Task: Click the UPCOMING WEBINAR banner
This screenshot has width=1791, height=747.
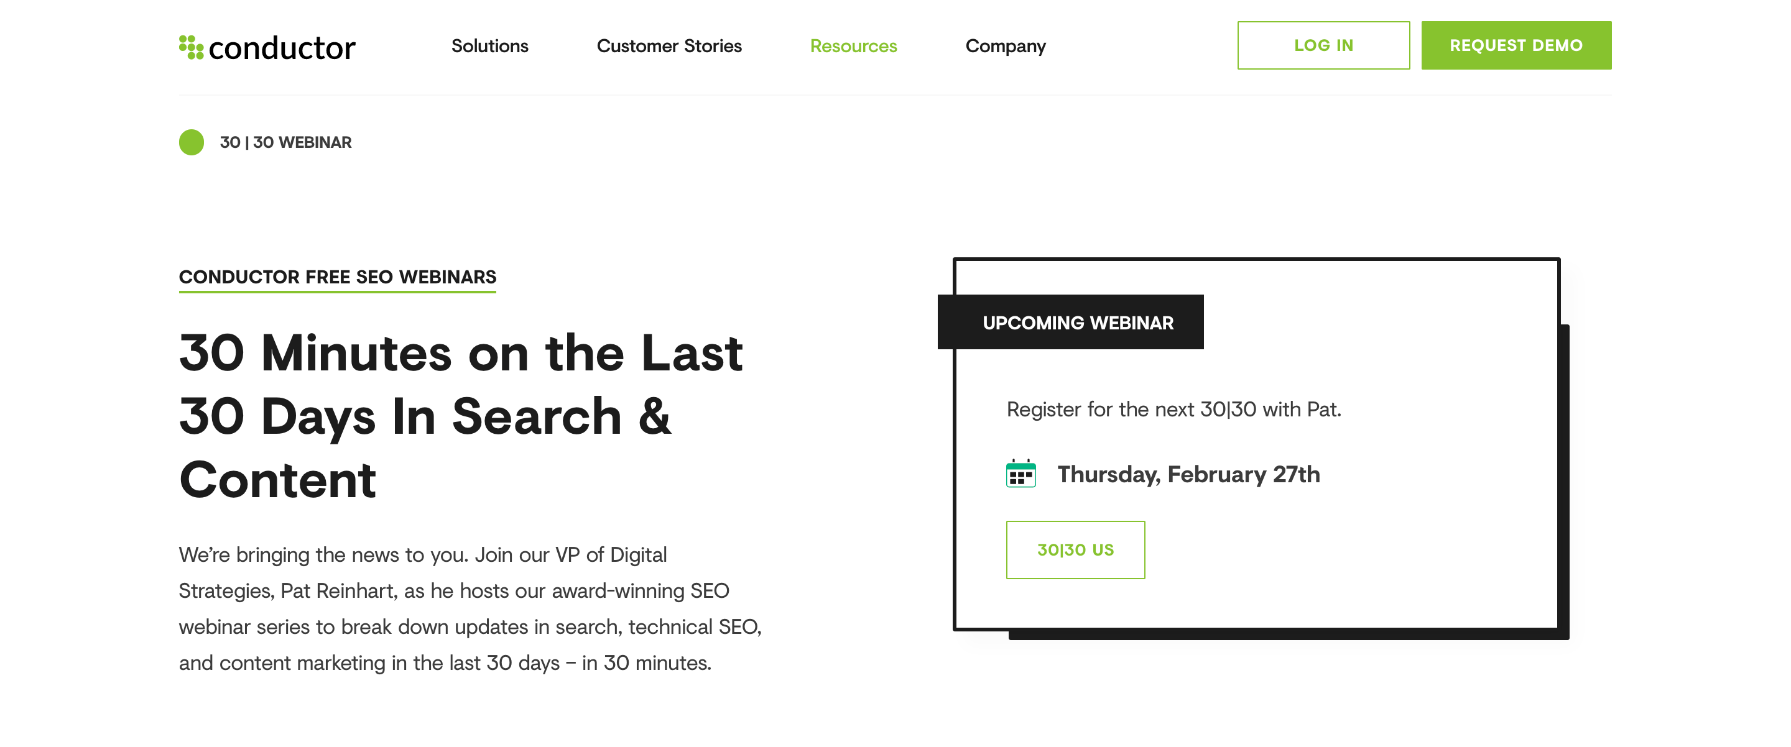Action: (x=1071, y=323)
